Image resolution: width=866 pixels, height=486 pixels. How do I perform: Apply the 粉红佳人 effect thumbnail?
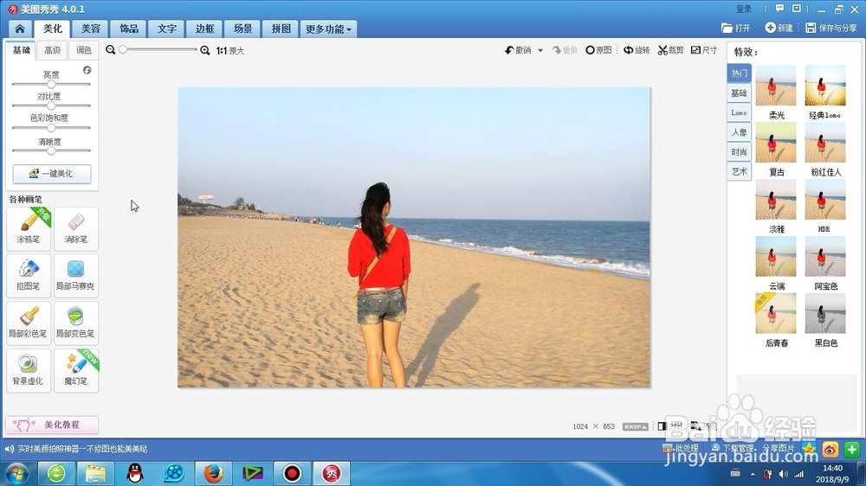click(x=825, y=143)
